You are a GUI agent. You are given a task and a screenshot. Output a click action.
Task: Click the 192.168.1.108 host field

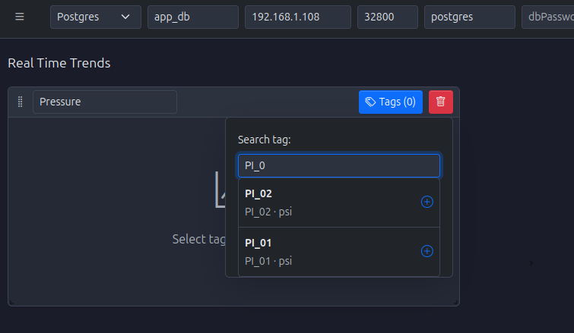pyautogui.click(x=297, y=17)
